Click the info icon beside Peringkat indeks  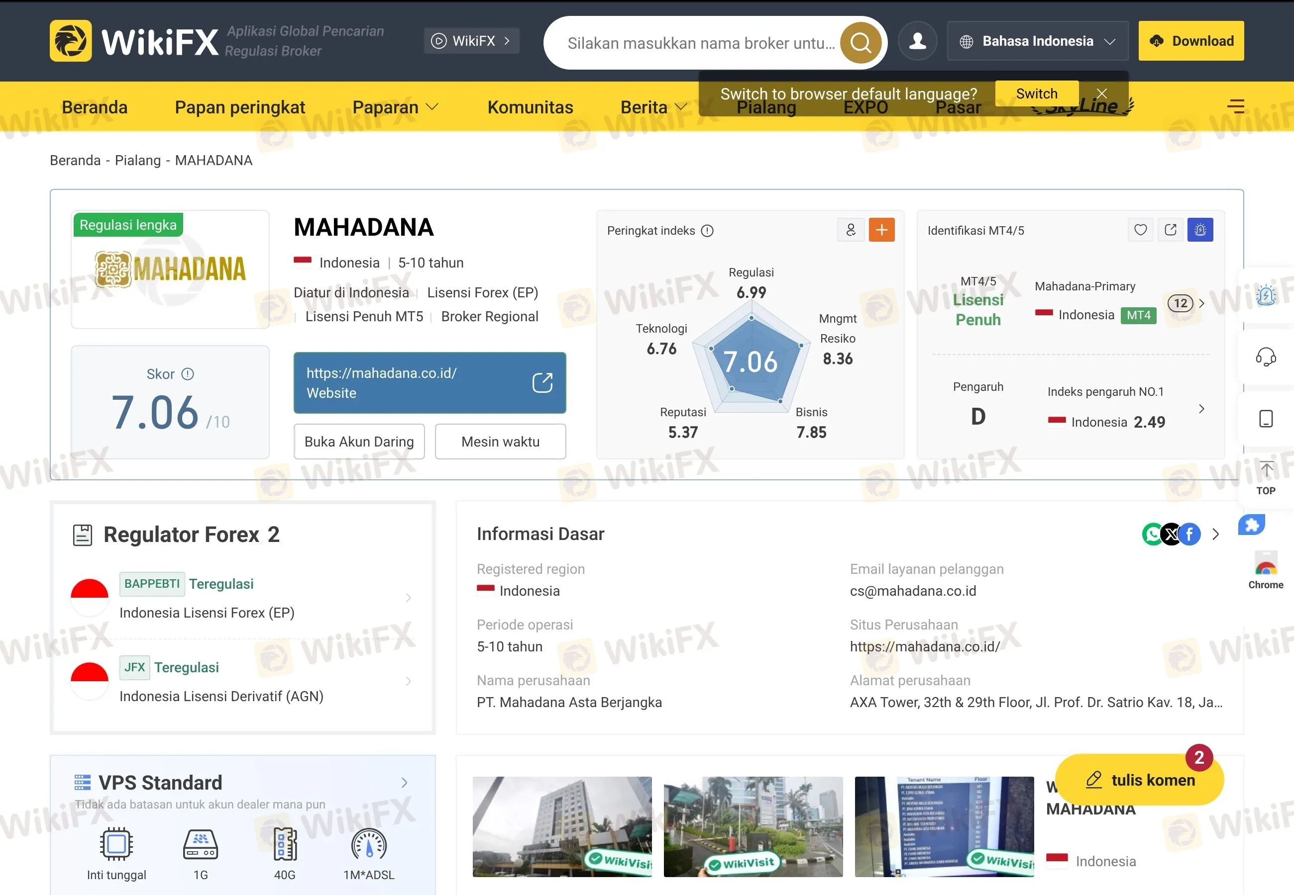coord(707,231)
